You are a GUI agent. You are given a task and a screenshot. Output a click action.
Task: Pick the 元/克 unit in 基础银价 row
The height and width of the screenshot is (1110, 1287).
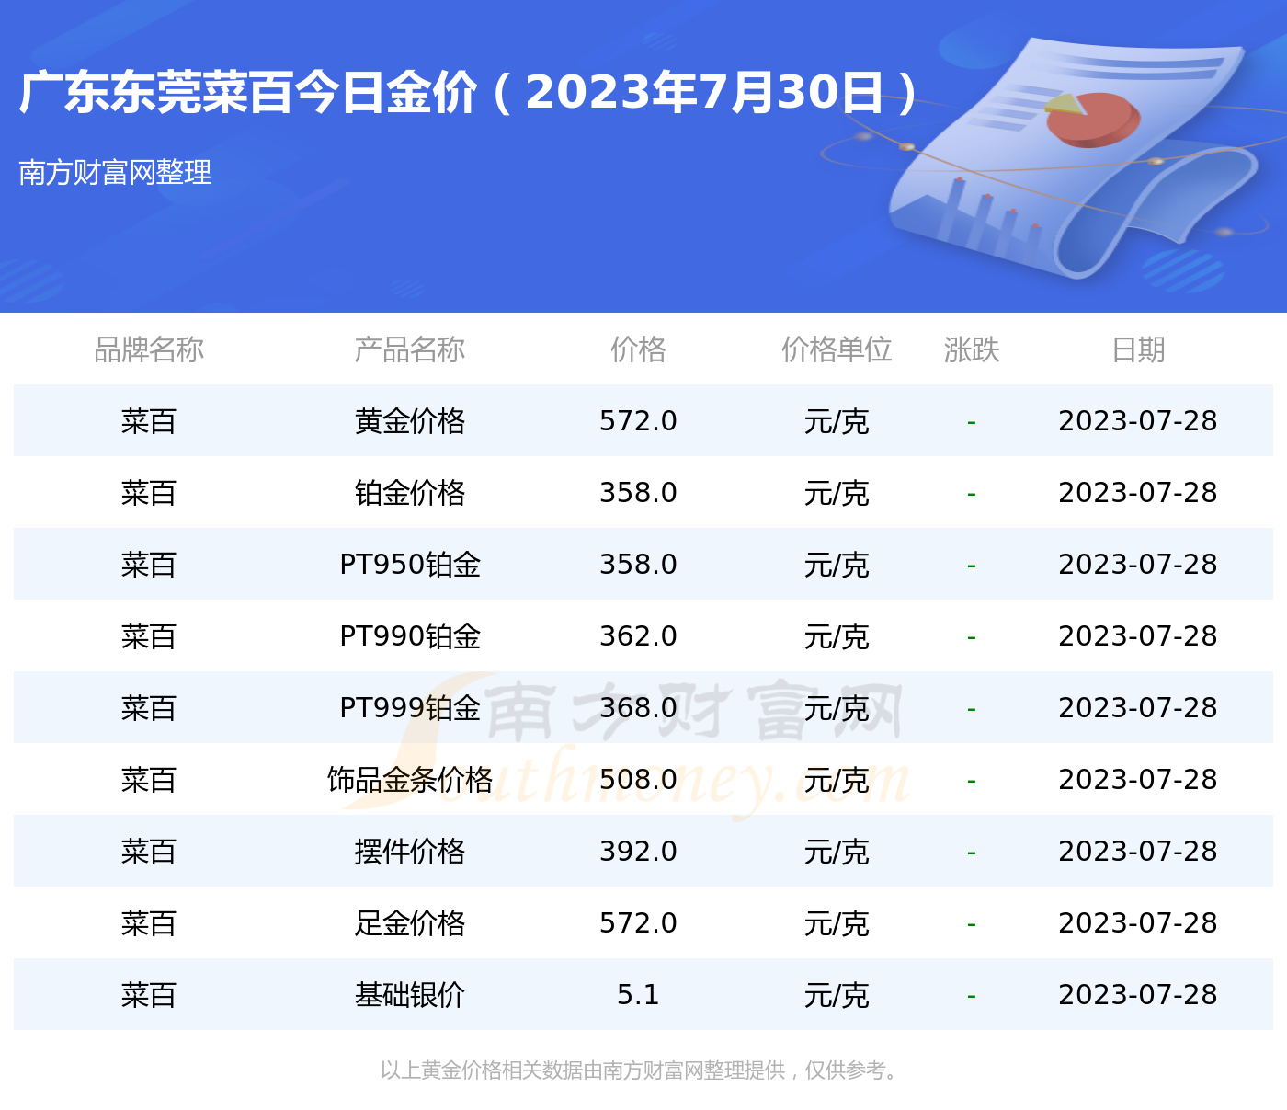coord(837,995)
